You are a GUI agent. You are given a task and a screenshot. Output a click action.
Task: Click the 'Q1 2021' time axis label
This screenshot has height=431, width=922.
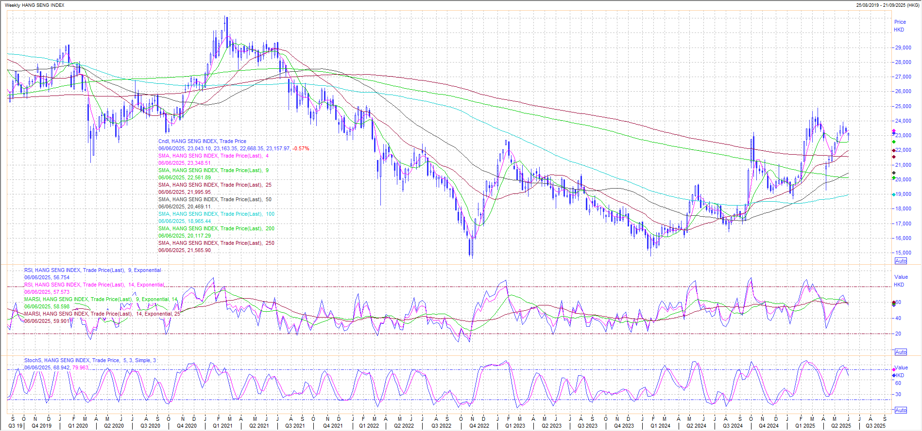(x=222, y=426)
